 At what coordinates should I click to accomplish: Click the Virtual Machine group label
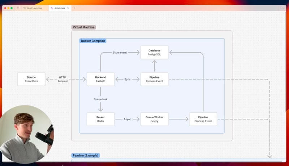click(x=84, y=27)
